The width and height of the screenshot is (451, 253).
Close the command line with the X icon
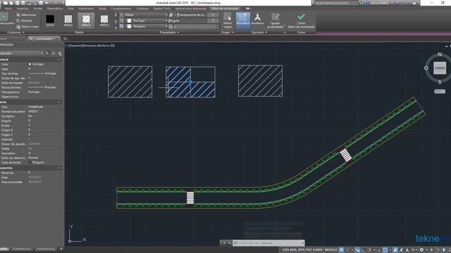coord(225,243)
